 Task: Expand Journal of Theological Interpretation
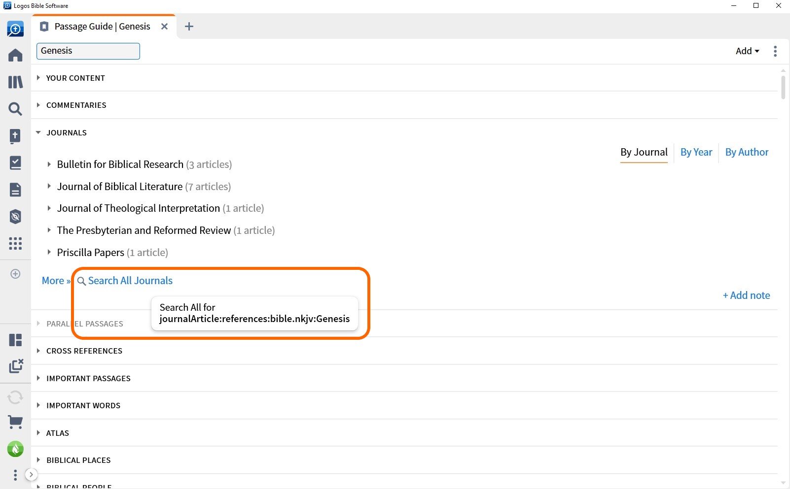pyautogui.click(x=49, y=208)
